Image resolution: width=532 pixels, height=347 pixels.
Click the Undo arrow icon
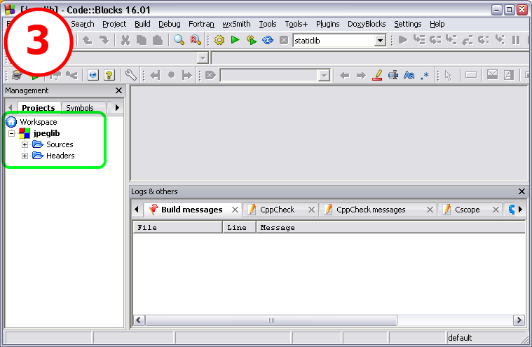(88, 41)
